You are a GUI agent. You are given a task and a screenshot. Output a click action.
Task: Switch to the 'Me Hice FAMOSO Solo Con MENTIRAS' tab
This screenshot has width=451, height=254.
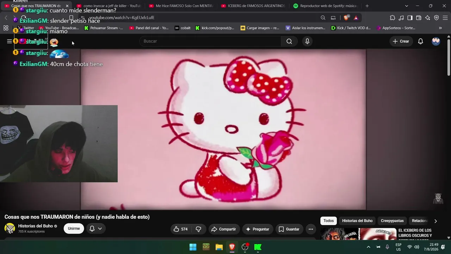pyautogui.click(x=181, y=6)
